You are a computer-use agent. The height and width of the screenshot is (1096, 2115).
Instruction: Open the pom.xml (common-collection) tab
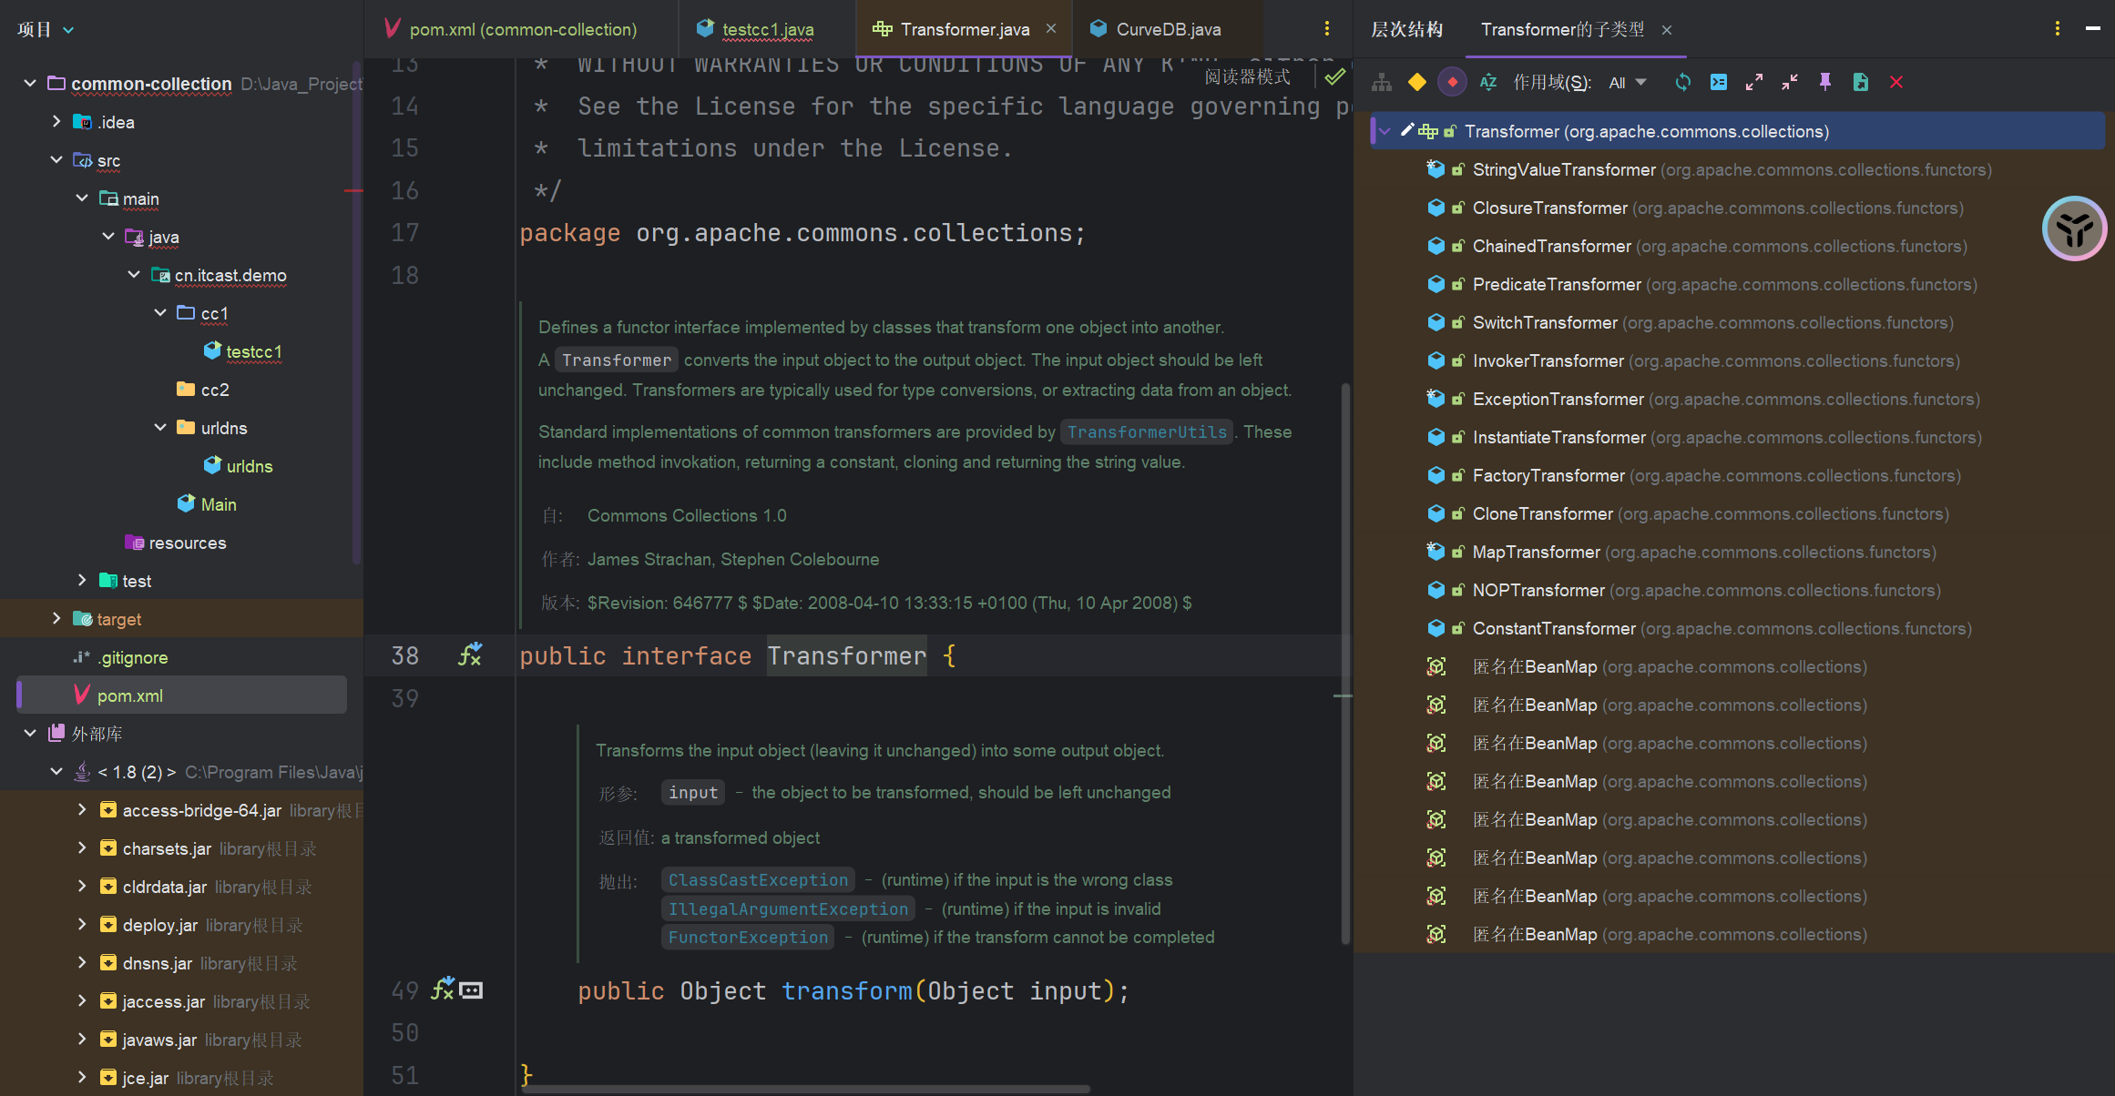tap(522, 29)
